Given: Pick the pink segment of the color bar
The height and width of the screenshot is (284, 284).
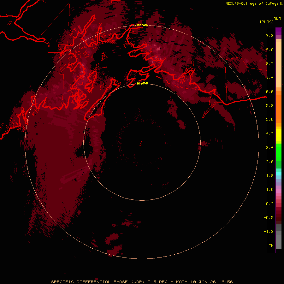Looking at the screenshot, I should click(x=279, y=191).
